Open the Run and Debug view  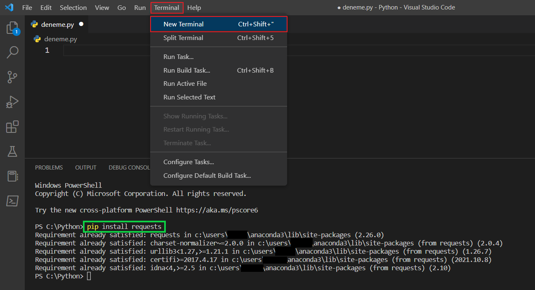tap(12, 102)
